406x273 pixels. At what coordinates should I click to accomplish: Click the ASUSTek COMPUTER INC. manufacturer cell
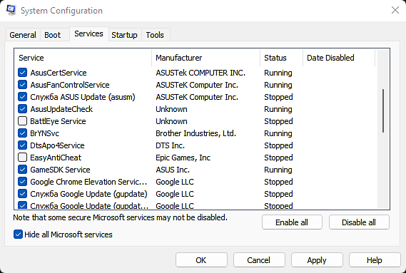pyautogui.click(x=201, y=73)
